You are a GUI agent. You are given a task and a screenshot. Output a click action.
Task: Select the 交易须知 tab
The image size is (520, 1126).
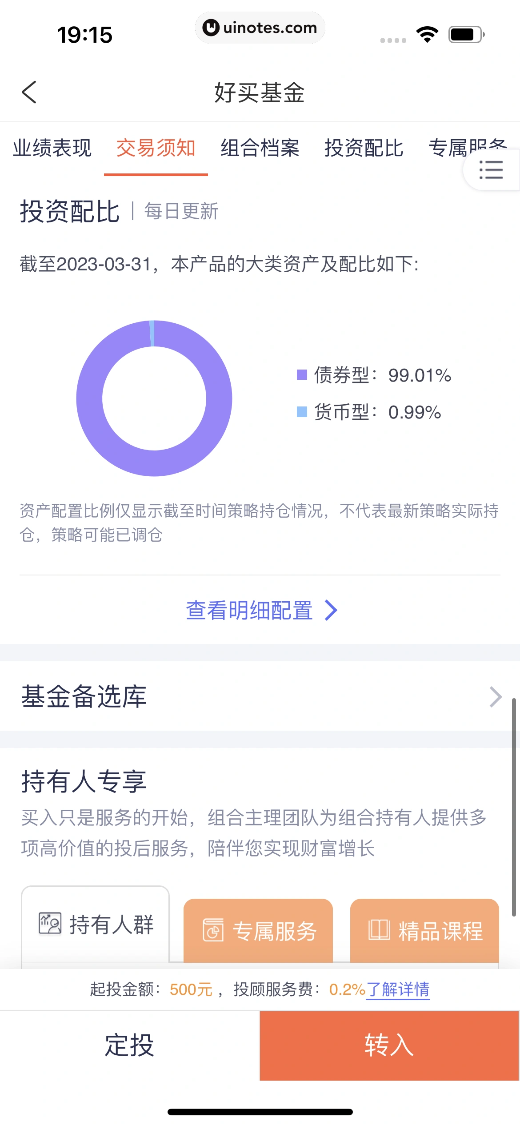point(156,148)
